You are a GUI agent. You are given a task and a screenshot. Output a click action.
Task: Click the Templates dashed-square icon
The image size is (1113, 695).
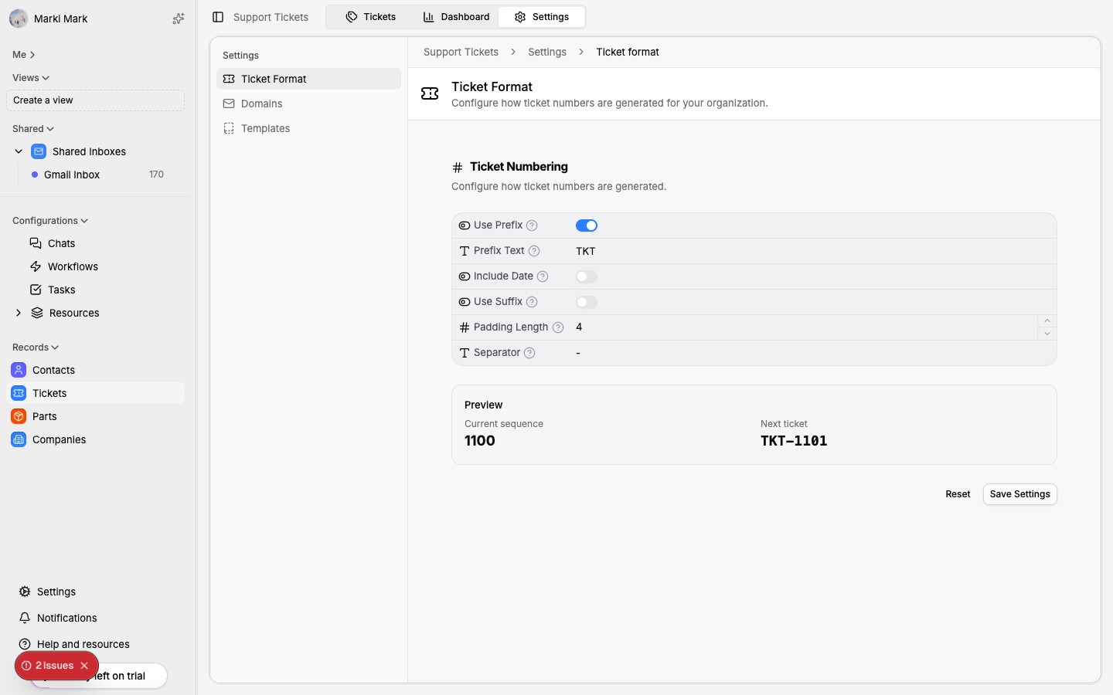point(229,128)
